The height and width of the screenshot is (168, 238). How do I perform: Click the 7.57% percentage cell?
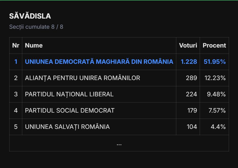click(217, 111)
